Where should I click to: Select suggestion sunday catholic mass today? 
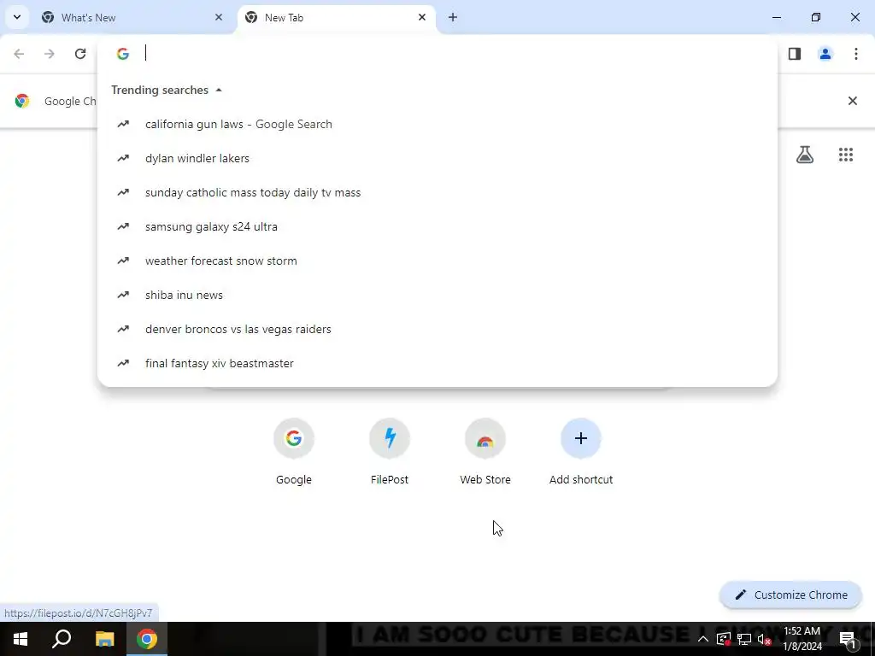(x=437, y=192)
